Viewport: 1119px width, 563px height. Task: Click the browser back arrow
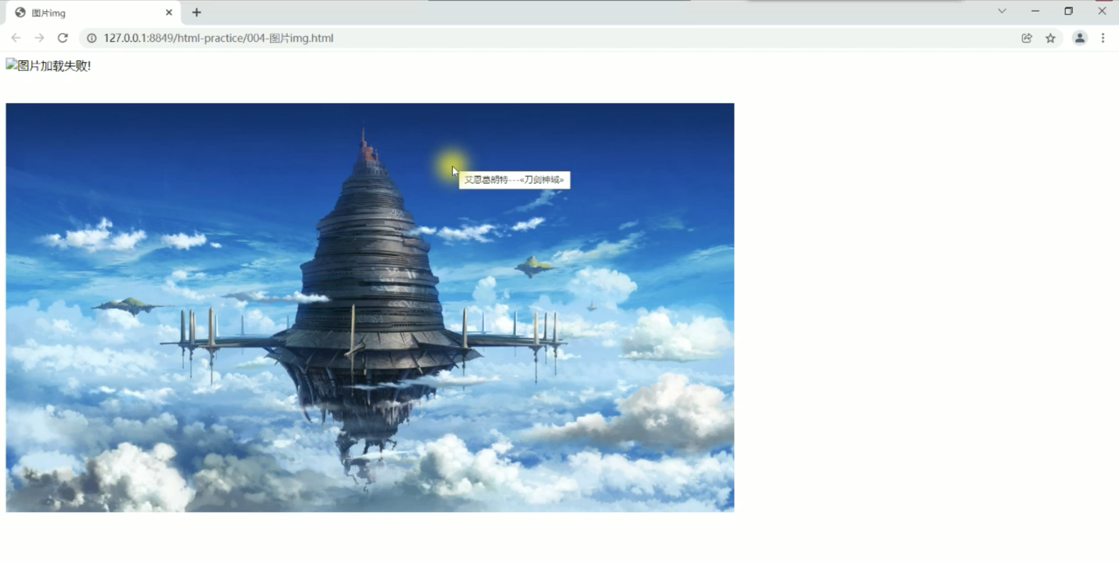(x=16, y=38)
